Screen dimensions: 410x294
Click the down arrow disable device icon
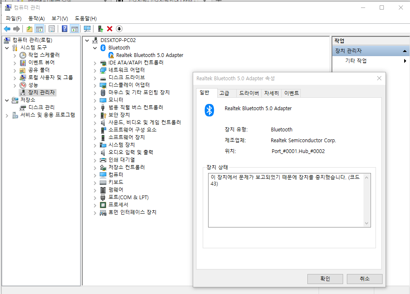pos(119,29)
